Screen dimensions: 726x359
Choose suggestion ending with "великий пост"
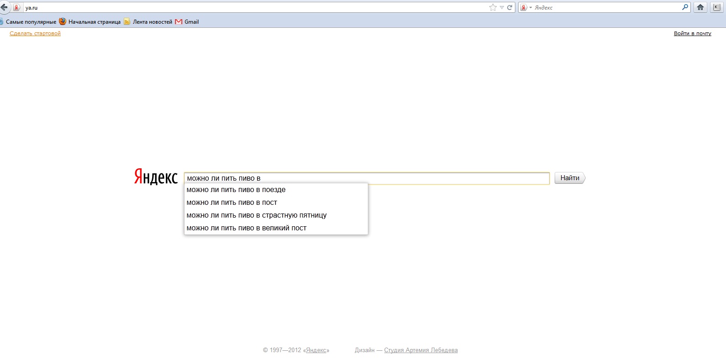246,228
